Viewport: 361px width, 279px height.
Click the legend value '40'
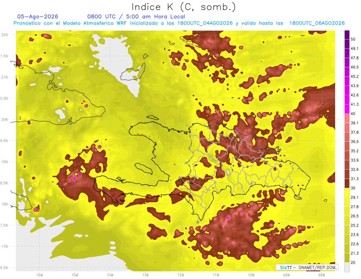click(x=353, y=114)
